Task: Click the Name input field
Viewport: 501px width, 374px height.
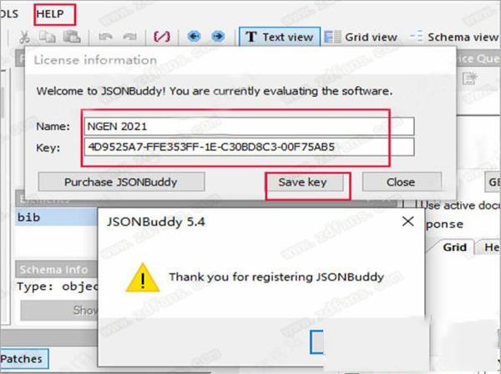Action: pyautogui.click(x=249, y=126)
